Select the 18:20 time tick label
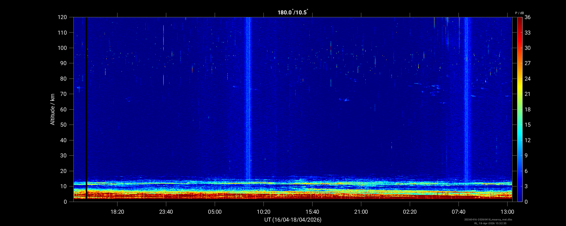Viewport: 566px width, 226px height. pos(117,212)
